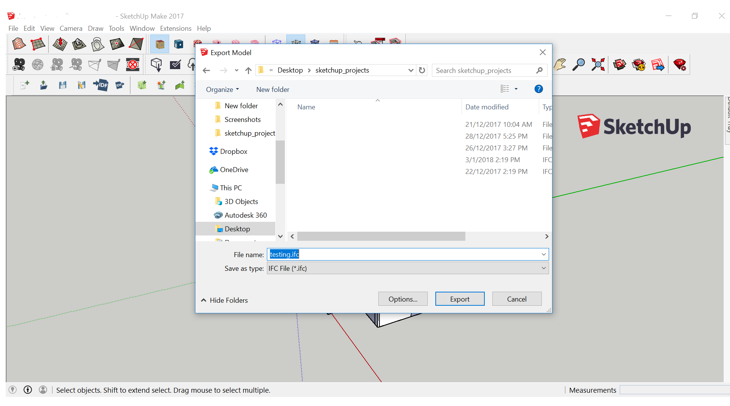Open the Extension Manager ruby gear icon
The height and width of the screenshot is (406, 730).
[x=680, y=65]
